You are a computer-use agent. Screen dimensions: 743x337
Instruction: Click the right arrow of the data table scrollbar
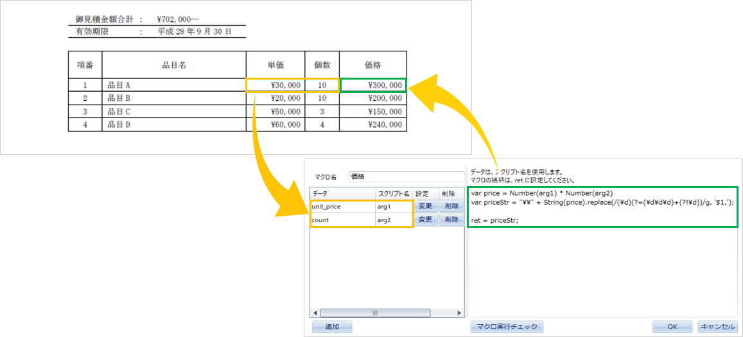pyautogui.click(x=459, y=313)
